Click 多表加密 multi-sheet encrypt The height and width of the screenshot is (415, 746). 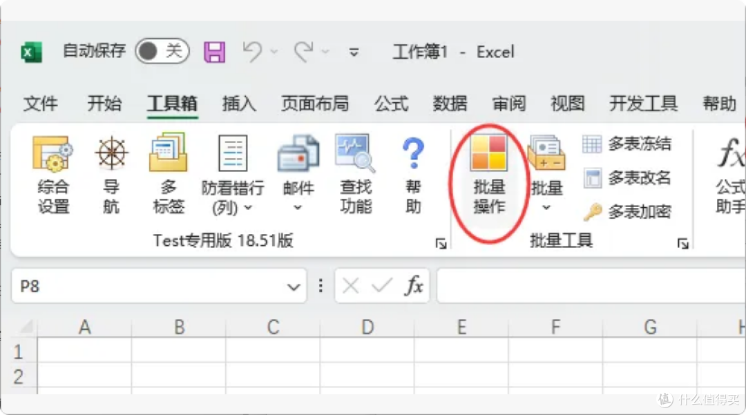[x=627, y=211]
